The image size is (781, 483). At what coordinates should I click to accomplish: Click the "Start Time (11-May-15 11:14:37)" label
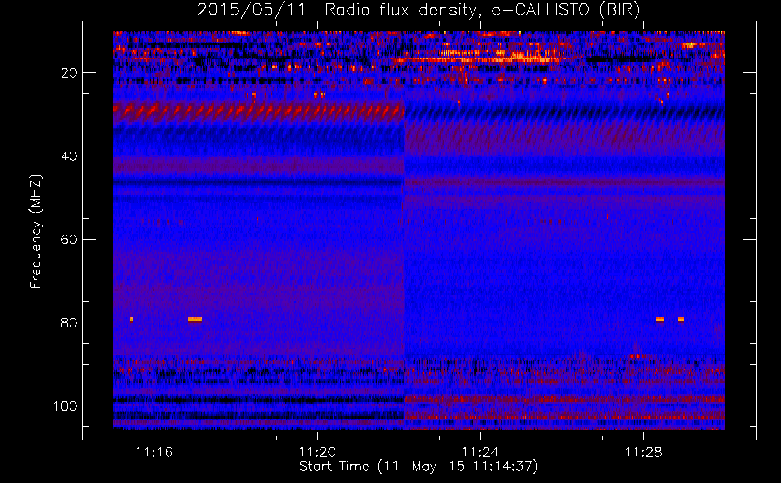(418, 467)
